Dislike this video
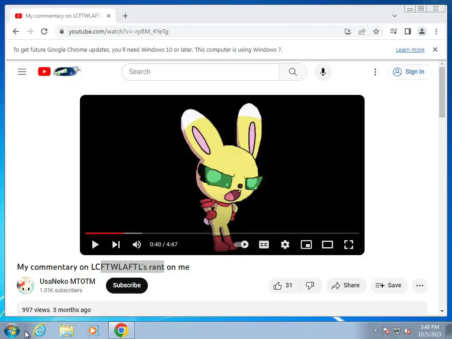This screenshot has width=452, height=339. pos(310,286)
